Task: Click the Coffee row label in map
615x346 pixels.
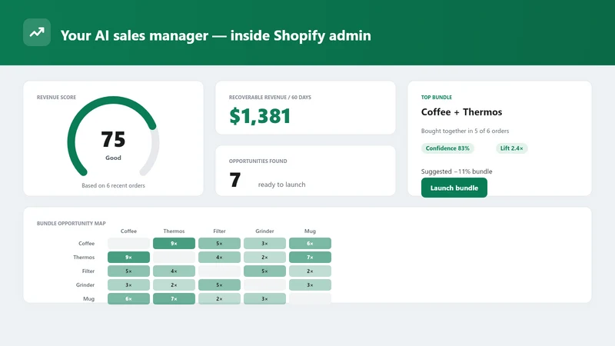Action: (86, 243)
